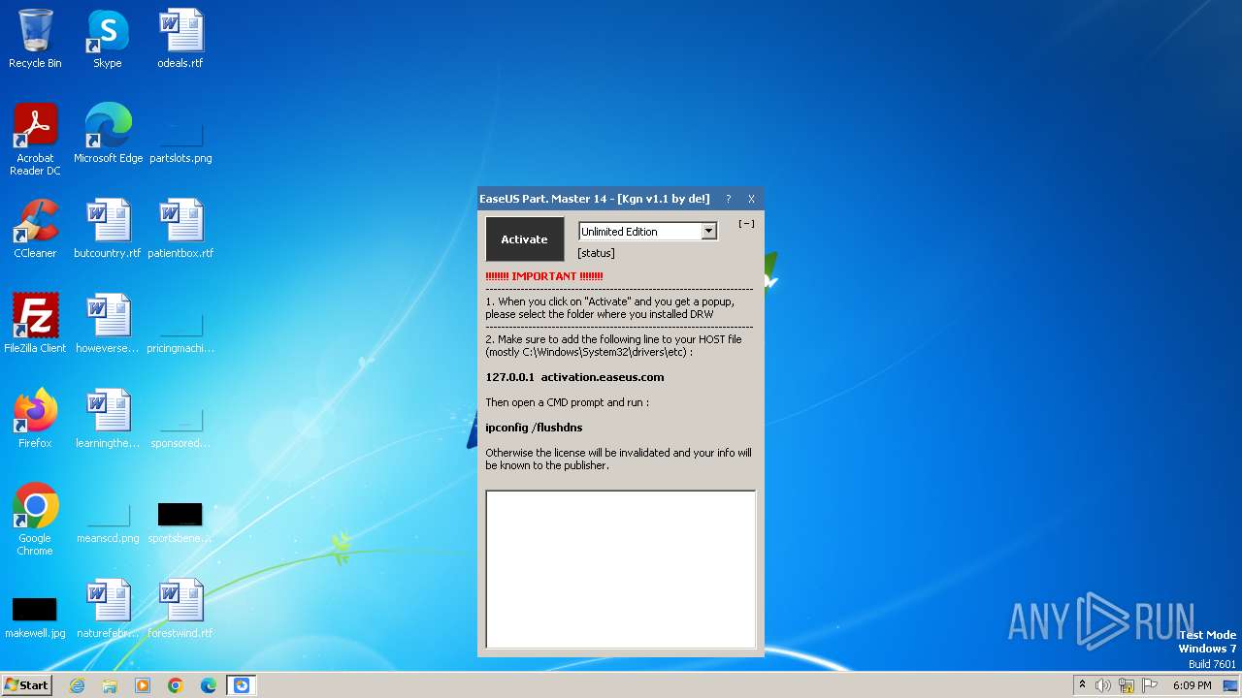The width and height of the screenshot is (1242, 698).
Task: Switch to the EaseUS keygen taskbar button
Action: tap(242, 685)
